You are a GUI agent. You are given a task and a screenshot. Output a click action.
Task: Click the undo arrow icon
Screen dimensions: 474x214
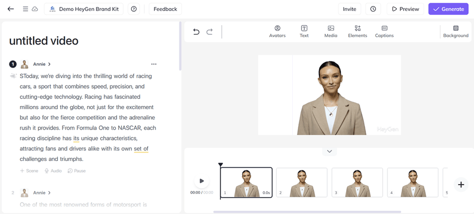click(196, 32)
